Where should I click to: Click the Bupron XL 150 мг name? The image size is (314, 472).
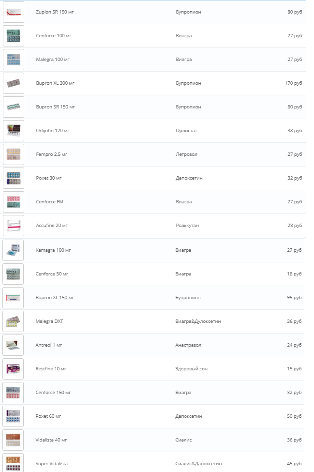tap(55, 298)
